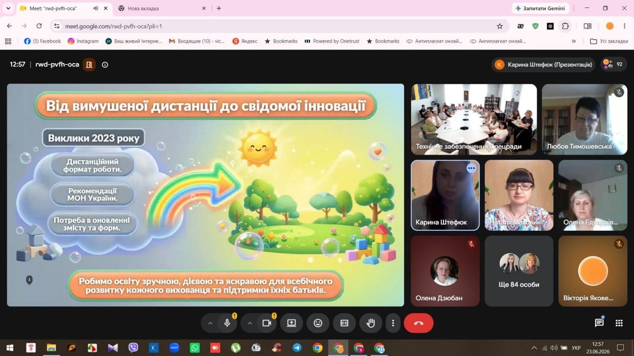Show participants list with 92 count

point(613,64)
